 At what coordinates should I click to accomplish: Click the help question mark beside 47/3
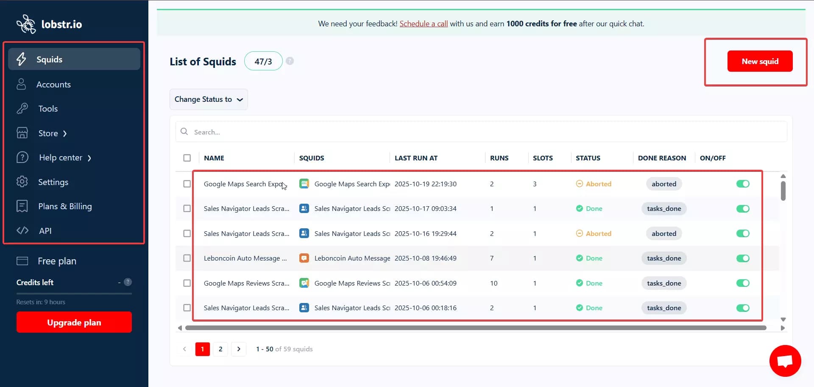click(290, 61)
